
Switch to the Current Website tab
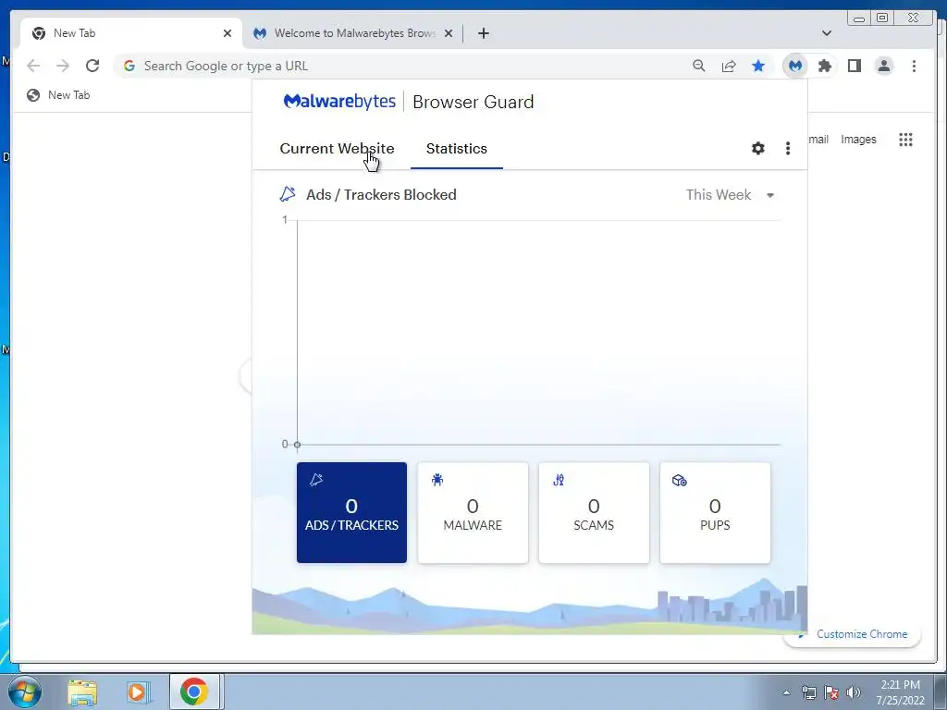click(337, 149)
